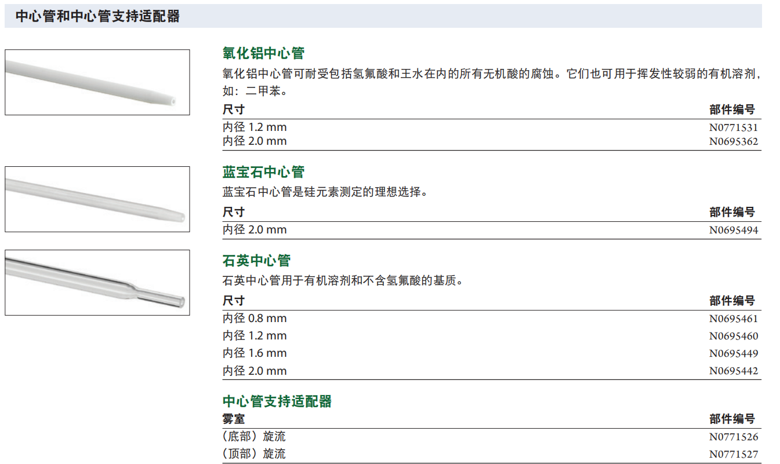Click the 雾室 column header
The image size is (780, 464).
coord(234,419)
